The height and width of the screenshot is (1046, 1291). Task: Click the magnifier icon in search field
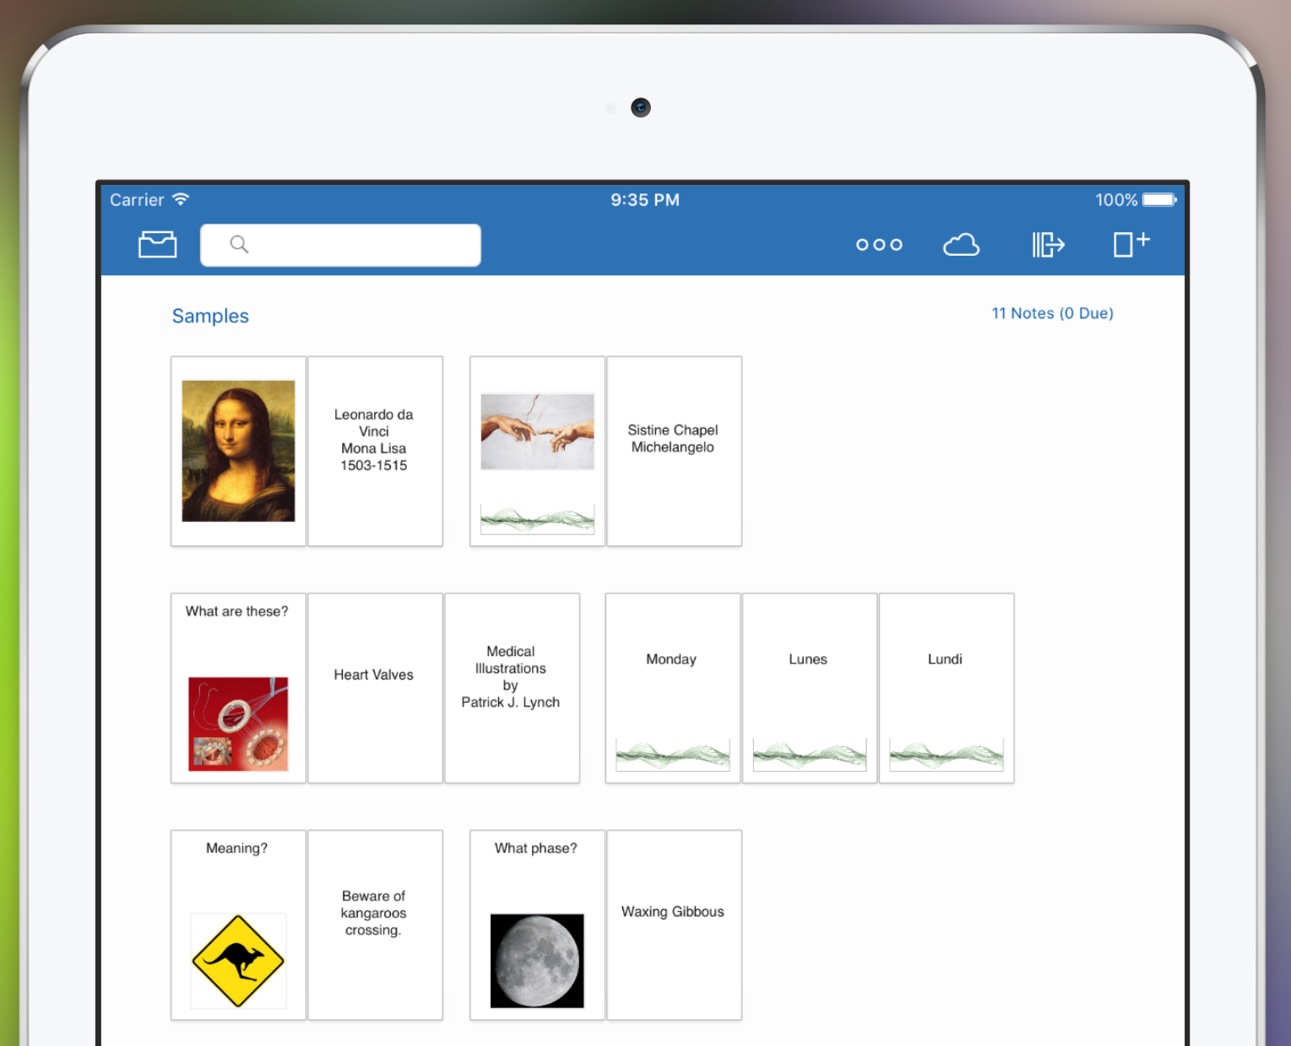point(239,244)
